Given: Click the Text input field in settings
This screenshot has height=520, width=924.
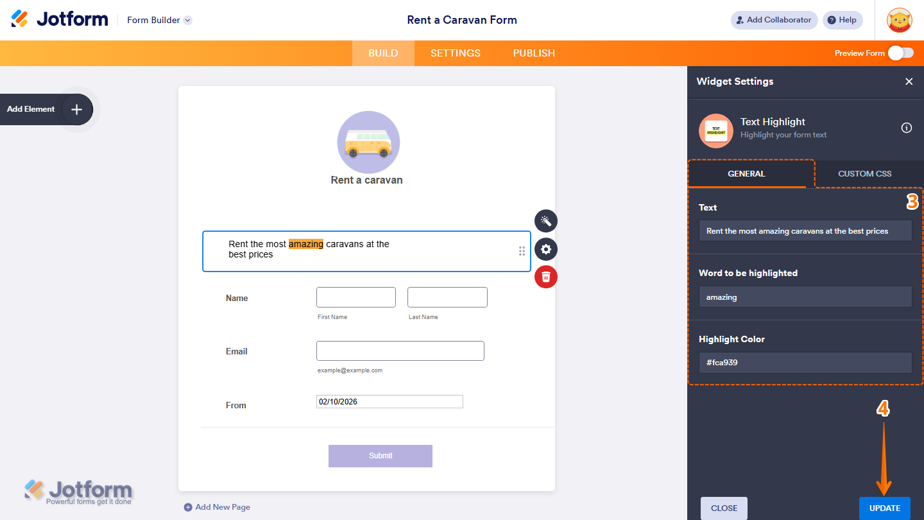Looking at the screenshot, I should click(805, 231).
